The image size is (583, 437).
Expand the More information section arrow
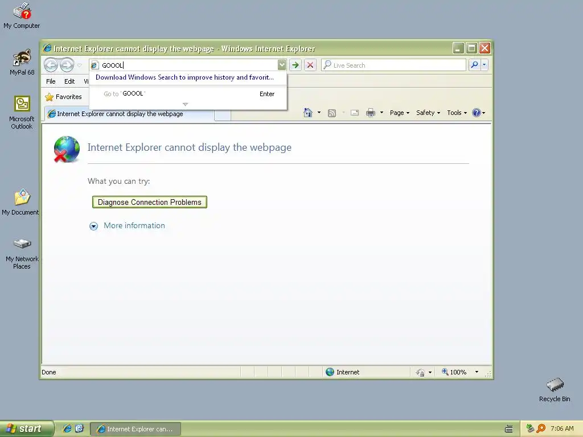[x=94, y=226]
